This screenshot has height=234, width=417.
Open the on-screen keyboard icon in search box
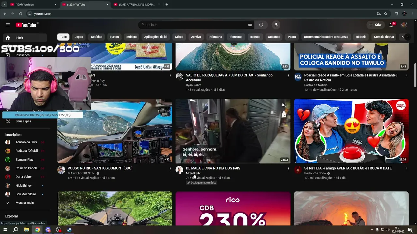pyautogui.click(x=250, y=25)
